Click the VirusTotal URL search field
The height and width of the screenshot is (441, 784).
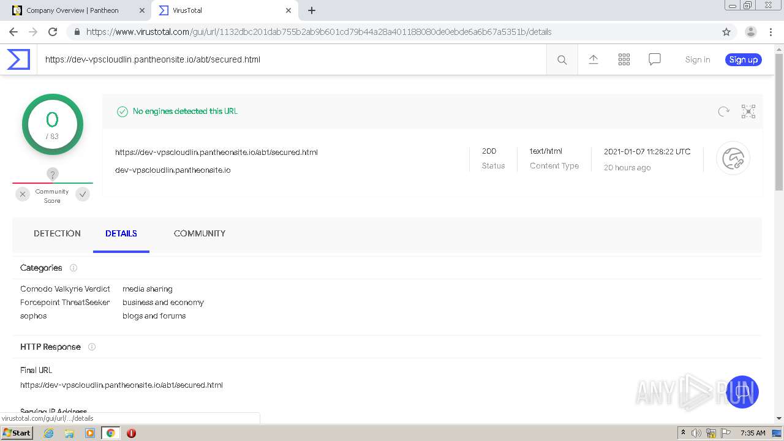292,59
